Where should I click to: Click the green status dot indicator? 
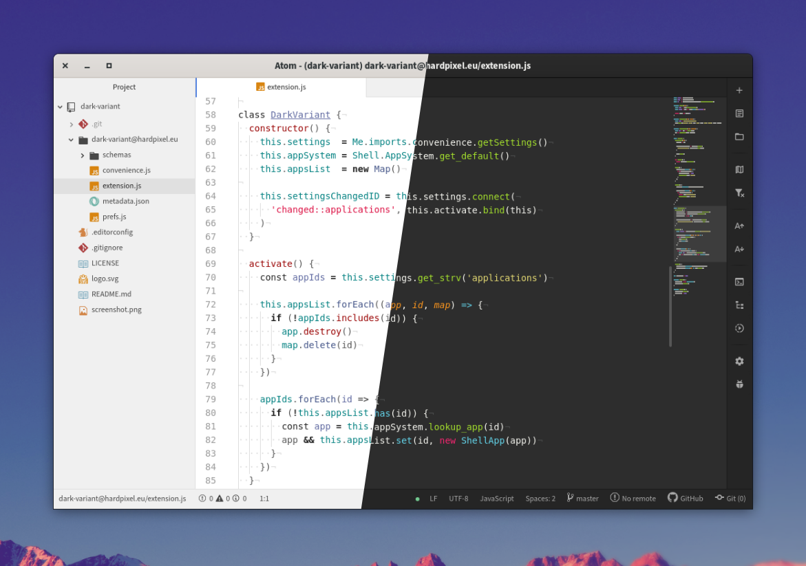[x=417, y=499]
